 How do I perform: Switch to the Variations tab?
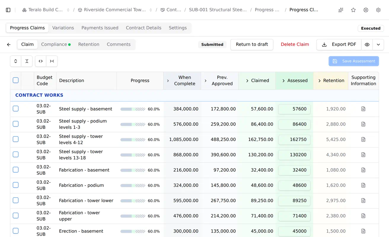click(63, 28)
